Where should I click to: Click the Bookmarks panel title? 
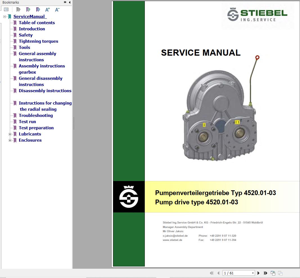pyautogui.click(x=11, y=3)
